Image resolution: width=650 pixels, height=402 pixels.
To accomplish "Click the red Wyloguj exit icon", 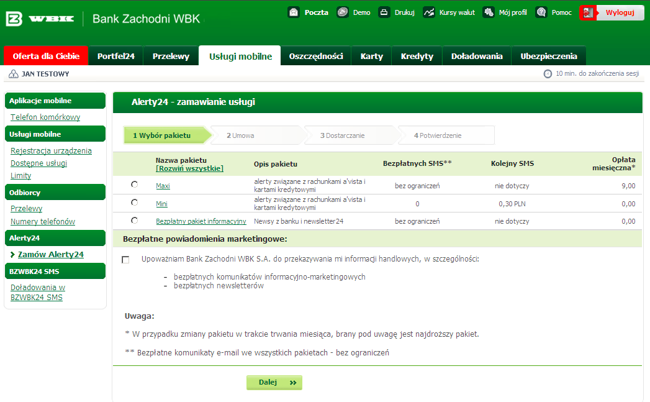I will [x=588, y=13].
